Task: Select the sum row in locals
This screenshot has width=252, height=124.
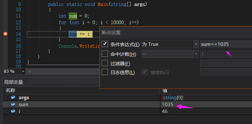Action: [127, 104]
